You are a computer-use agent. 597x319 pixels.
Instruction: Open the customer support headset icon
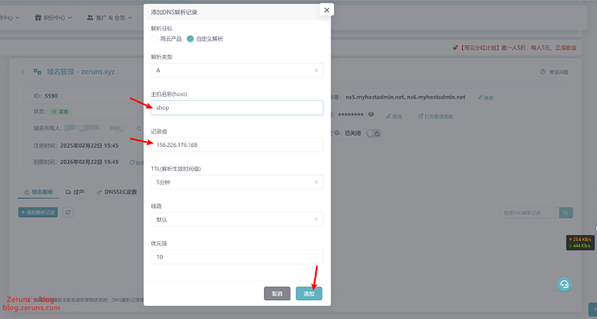click(564, 284)
